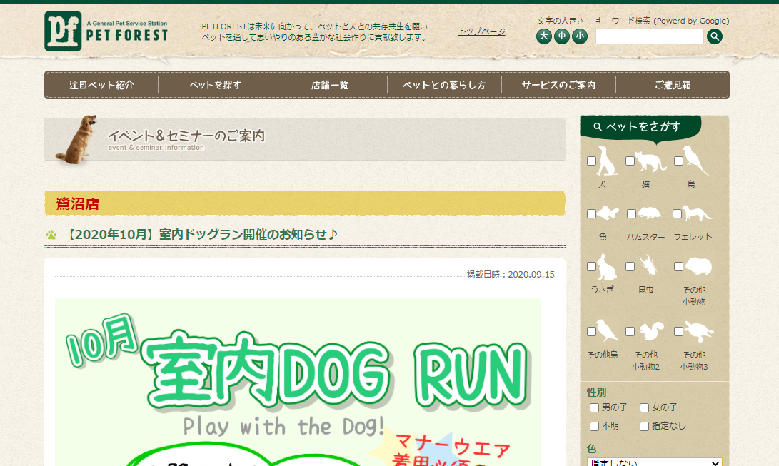Check the ハムスター checkbox
Viewport: 779px width, 466px height.
point(631,213)
